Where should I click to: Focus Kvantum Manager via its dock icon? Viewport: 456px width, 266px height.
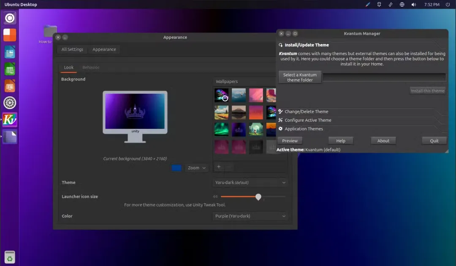tap(10, 120)
